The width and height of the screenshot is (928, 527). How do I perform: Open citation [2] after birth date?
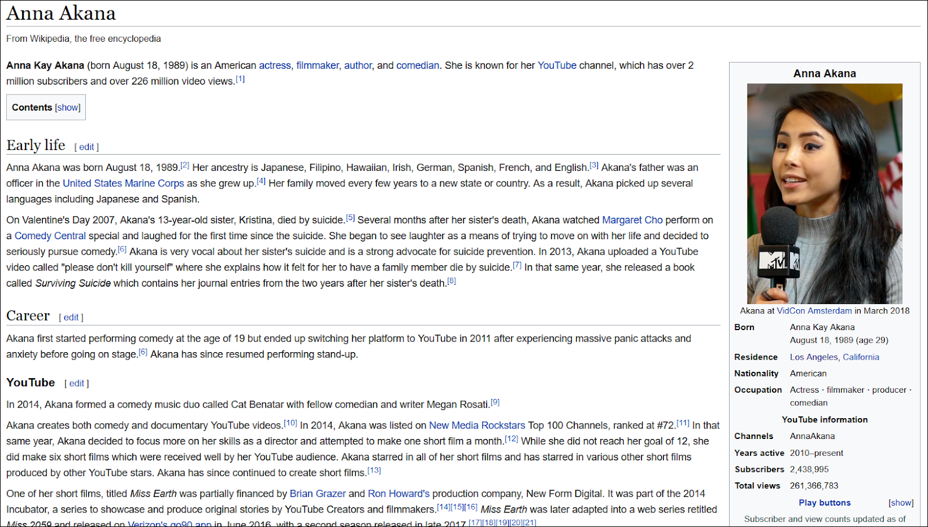pos(185,165)
